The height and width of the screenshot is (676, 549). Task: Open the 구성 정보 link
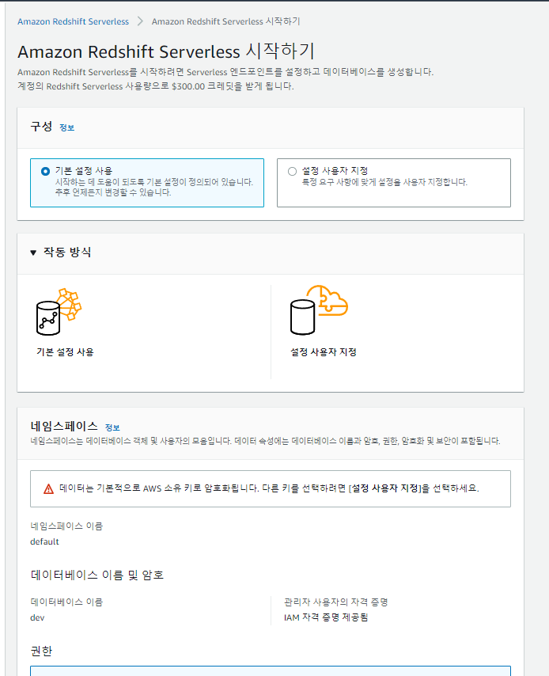click(x=66, y=127)
